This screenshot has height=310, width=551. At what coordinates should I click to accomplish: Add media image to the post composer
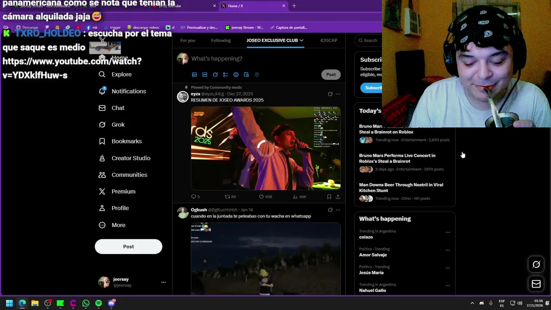click(x=194, y=74)
